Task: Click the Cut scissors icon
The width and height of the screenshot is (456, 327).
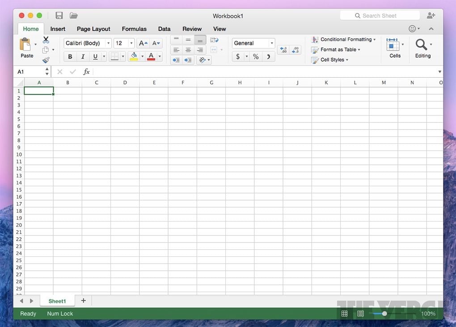Action: (46, 40)
